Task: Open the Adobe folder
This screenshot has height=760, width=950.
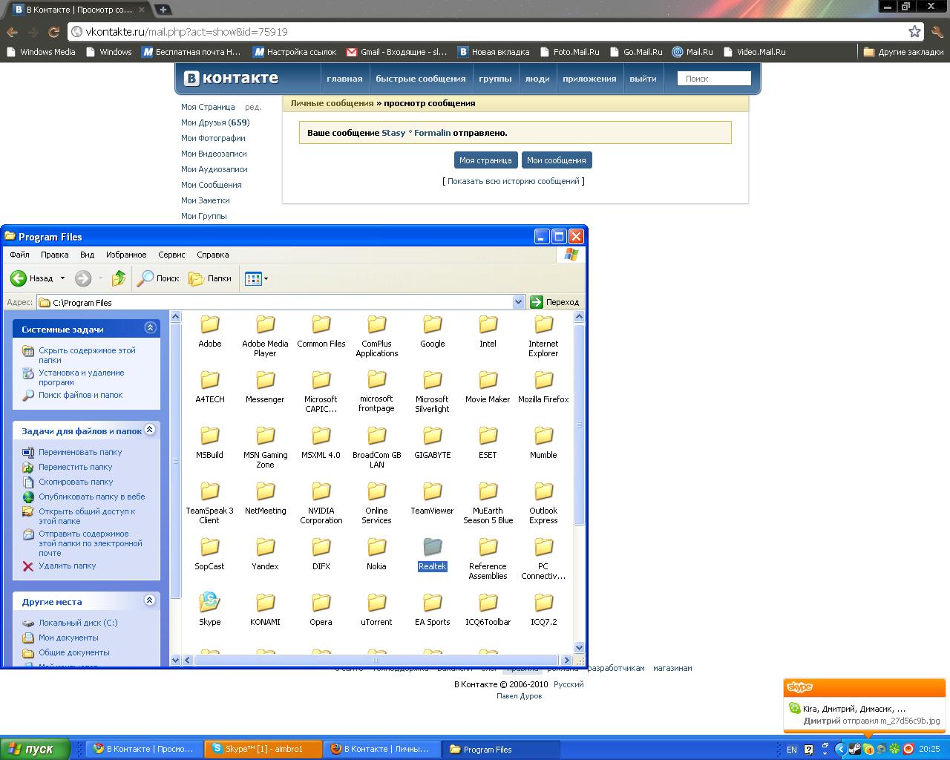Action: [210, 331]
